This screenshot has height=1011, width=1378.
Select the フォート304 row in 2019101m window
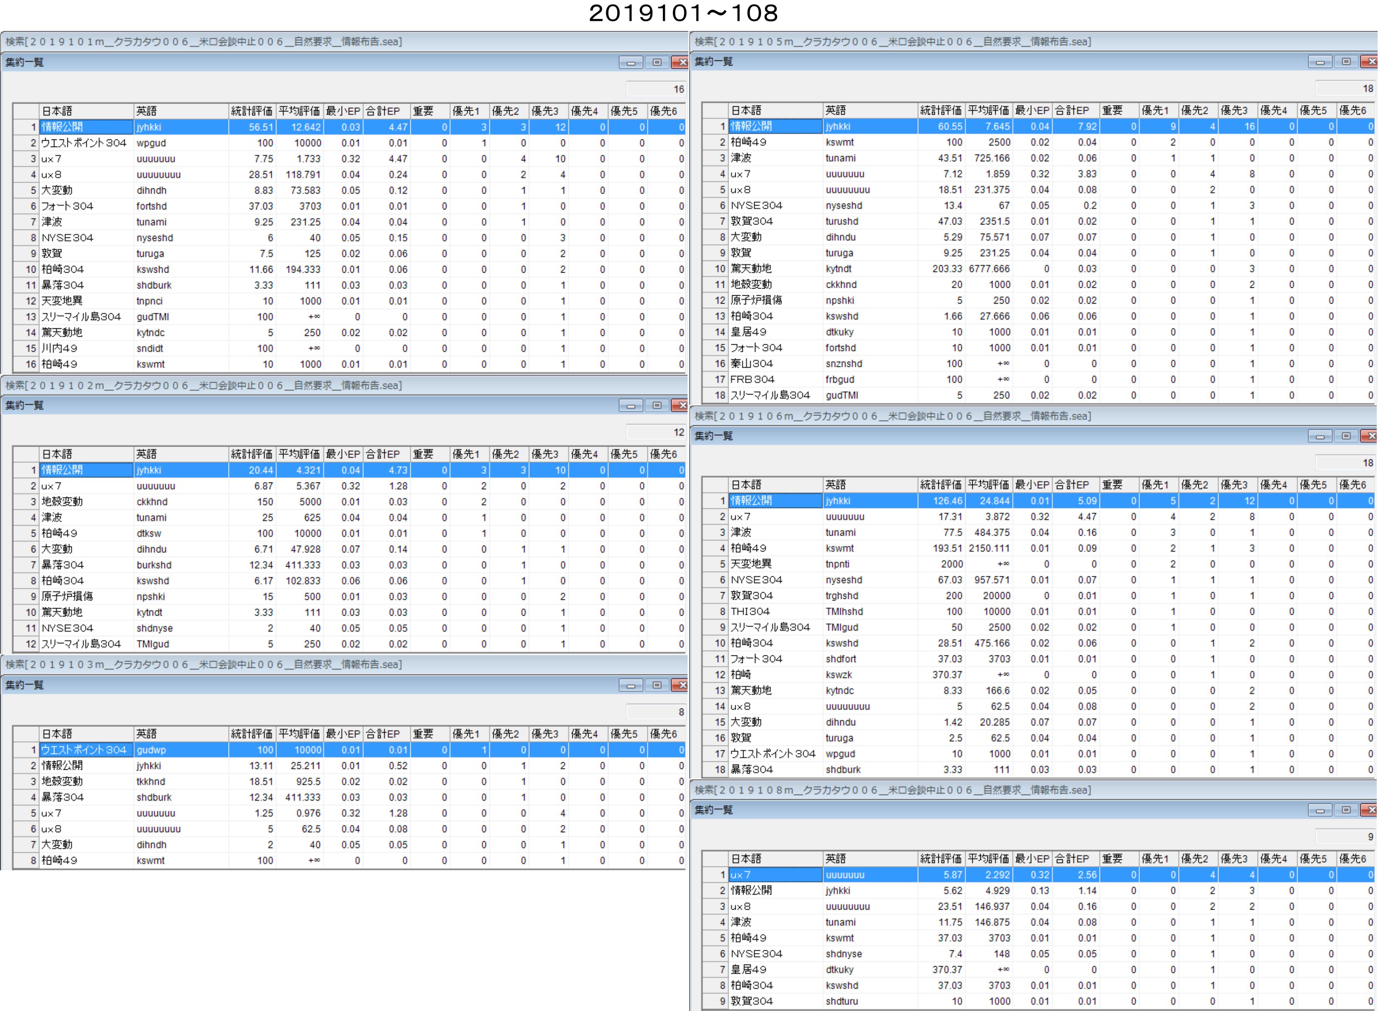coord(349,206)
